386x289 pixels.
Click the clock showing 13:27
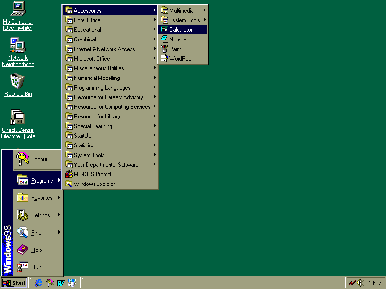[x=374, y=283]
